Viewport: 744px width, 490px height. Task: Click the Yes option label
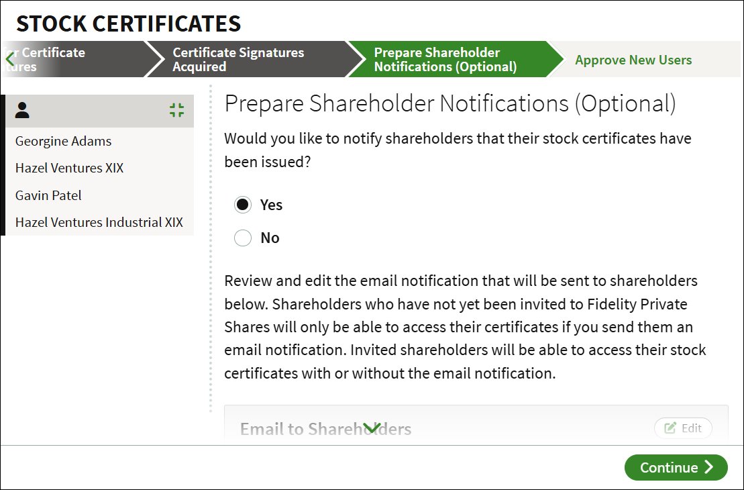coord(272,205)
